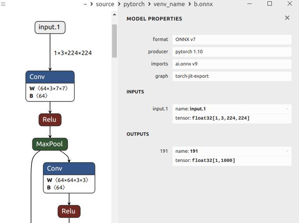Click the imports field 'ai.onnx v9'

click(232, 64)
